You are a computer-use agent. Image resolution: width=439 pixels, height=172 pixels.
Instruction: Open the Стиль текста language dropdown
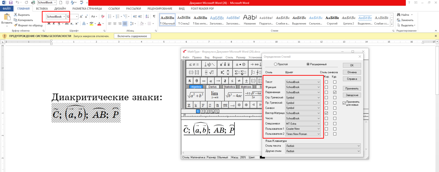point(359,146)
